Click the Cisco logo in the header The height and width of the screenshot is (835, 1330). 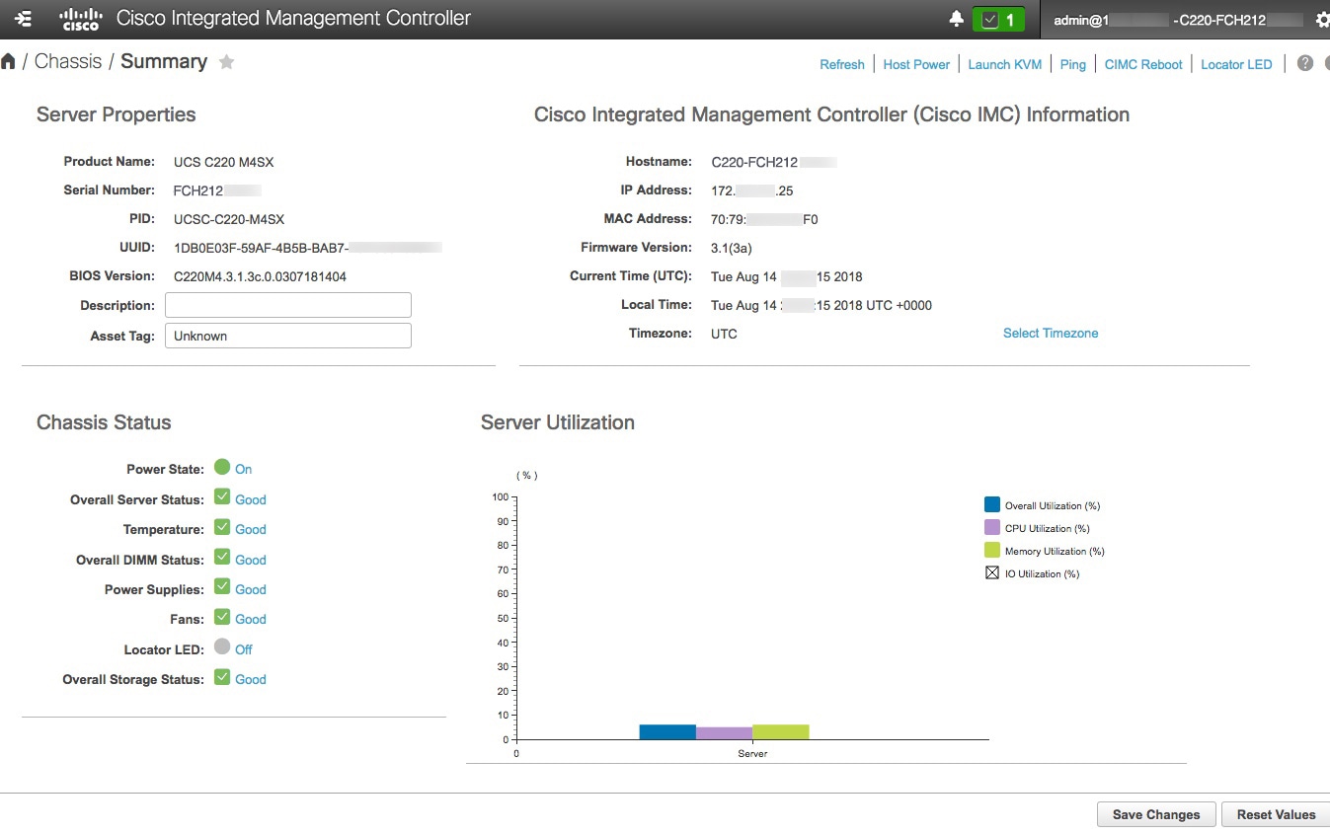coord(80,17)
